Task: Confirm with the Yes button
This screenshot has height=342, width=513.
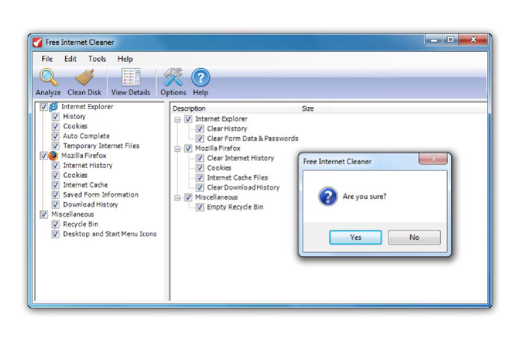Action: tap(355, 237)
